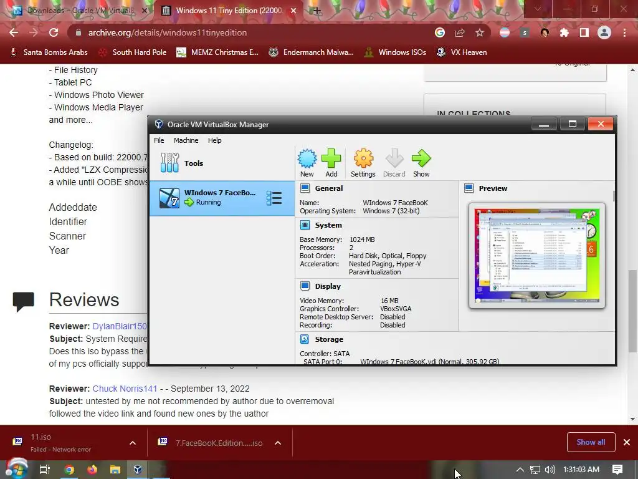
Task: Click reviewer link Chuck Norris141
Action: click(x=125, y=389)
